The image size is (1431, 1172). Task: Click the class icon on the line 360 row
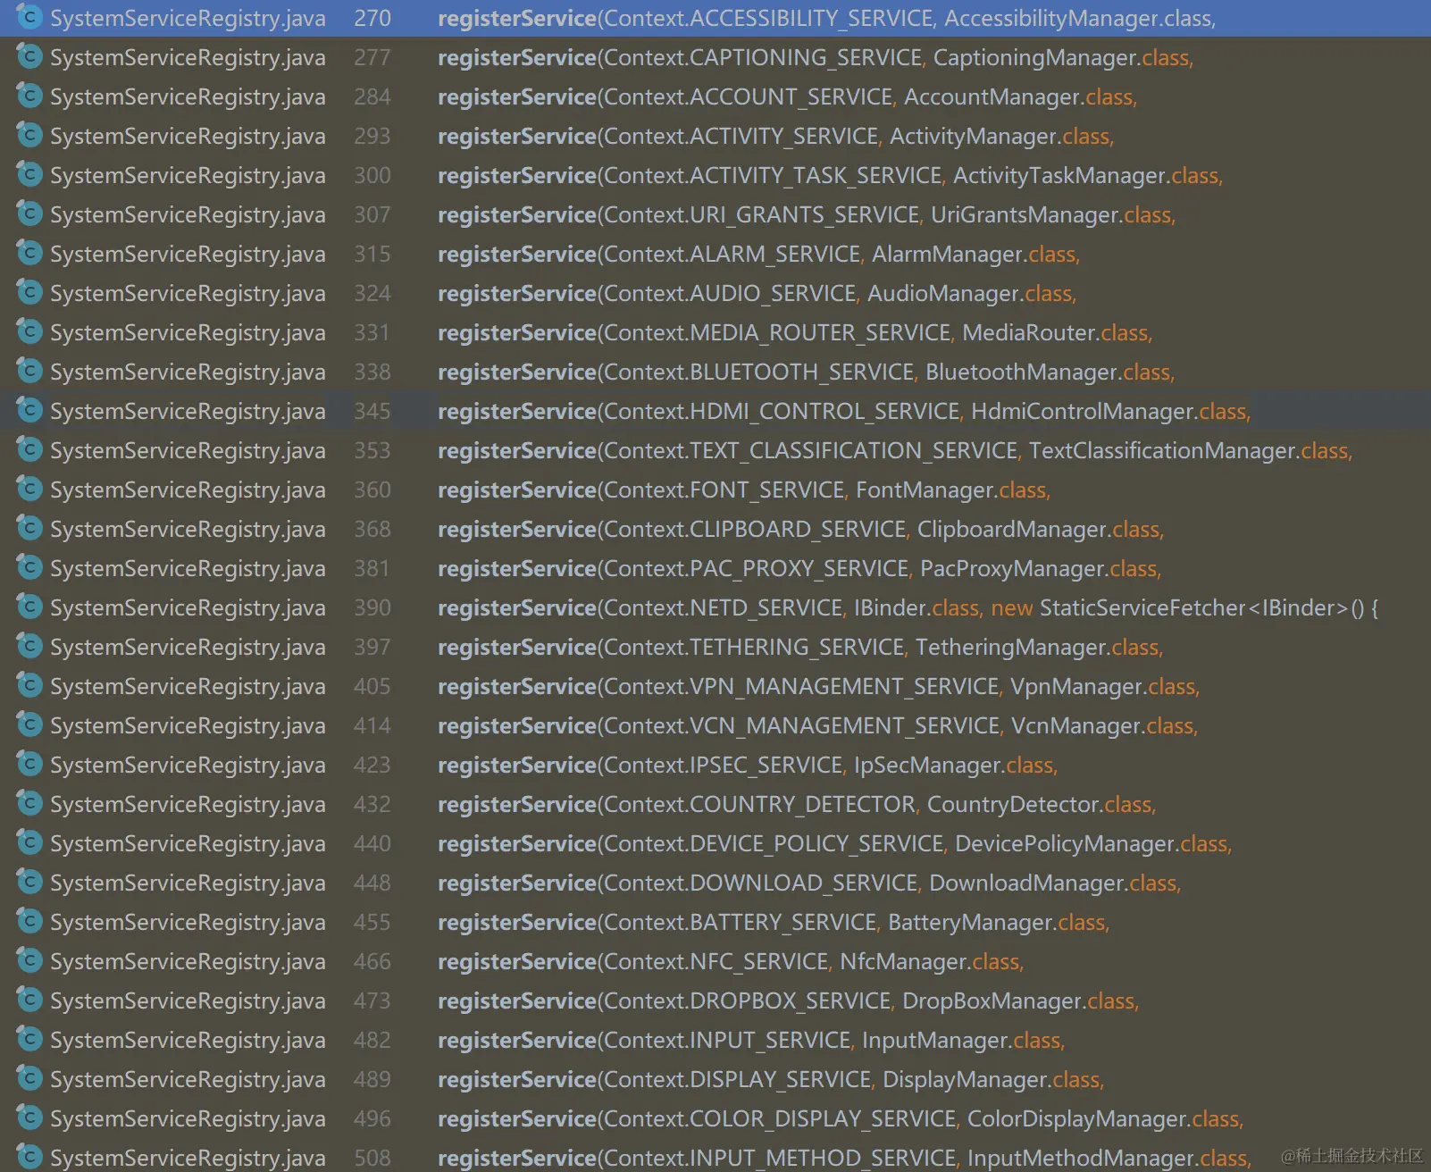29,490
